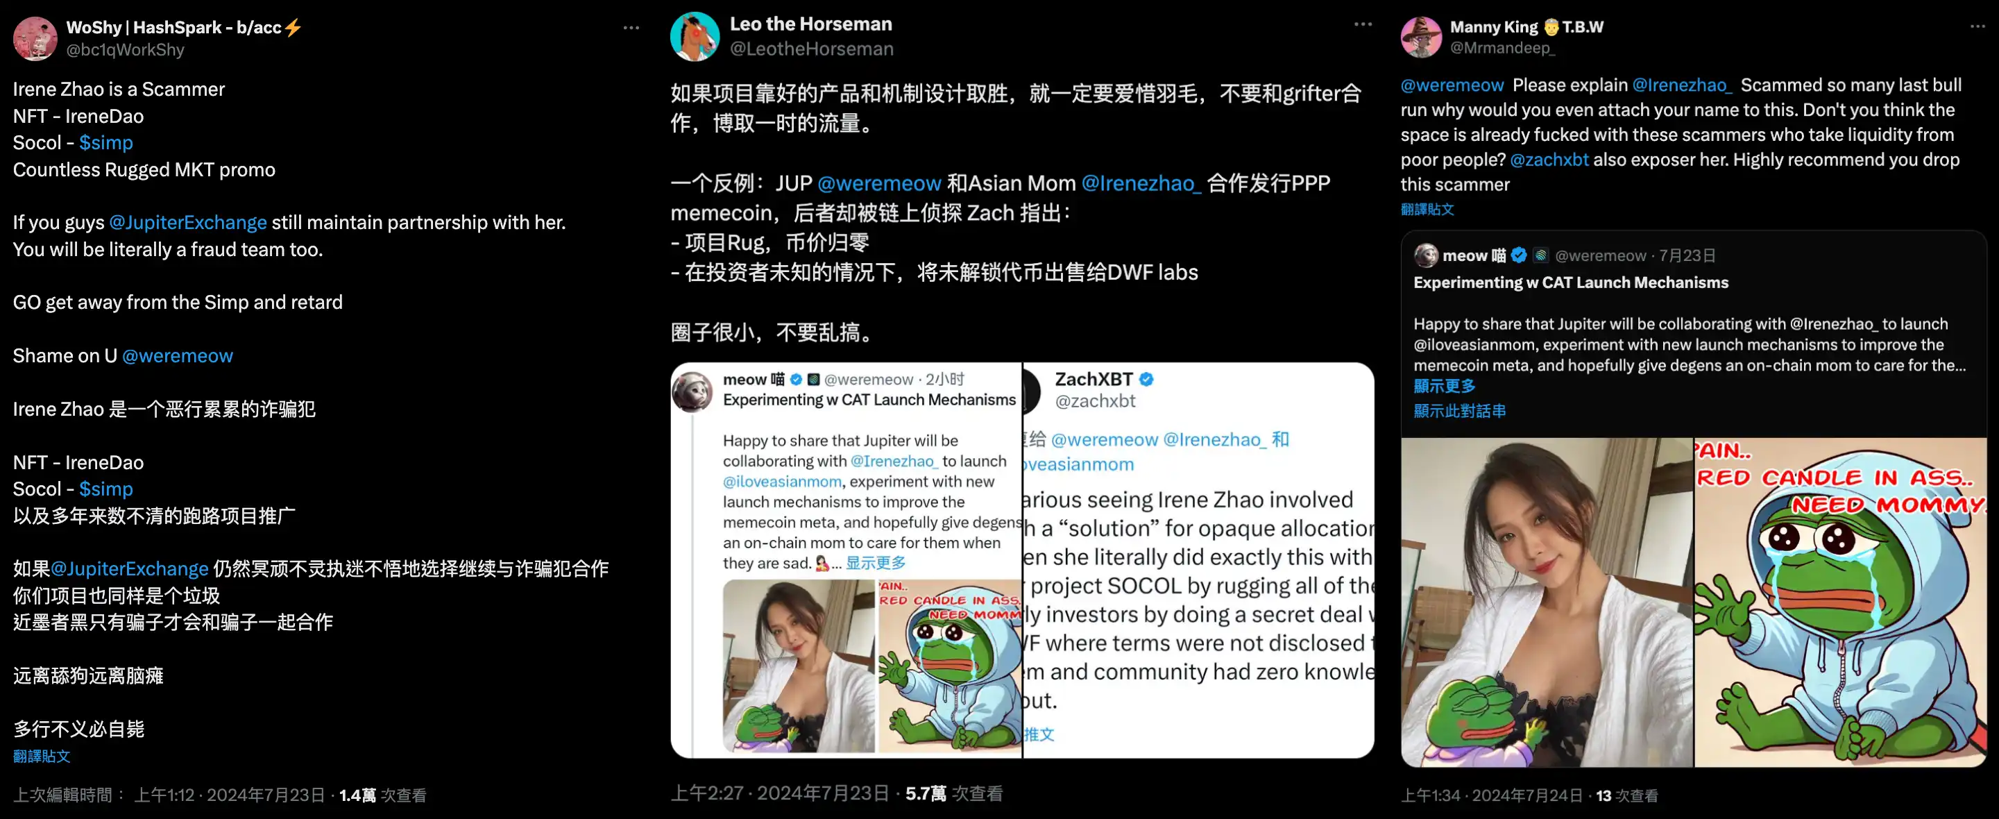Image resolution: width=1999 pixels, height=819 pixels.
Task: Click meow's avatar in Manny King's quoted tweet
Action: click(1427, 255)
